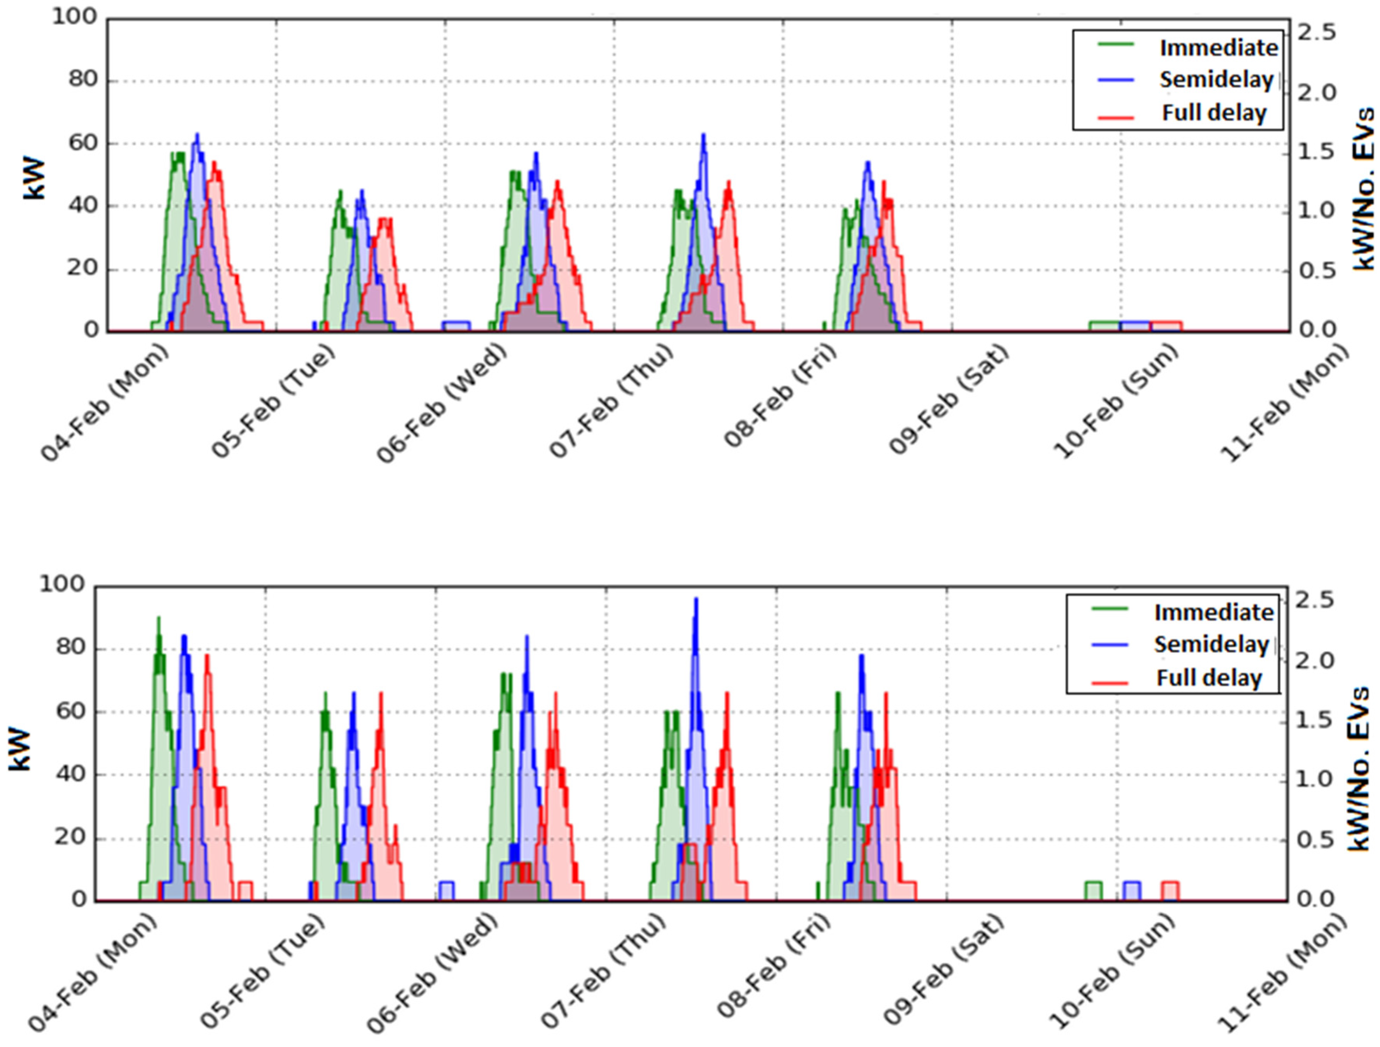
Task: Click blue Semidelay line swatch in bottom legend
Action: pos(1111,645)
